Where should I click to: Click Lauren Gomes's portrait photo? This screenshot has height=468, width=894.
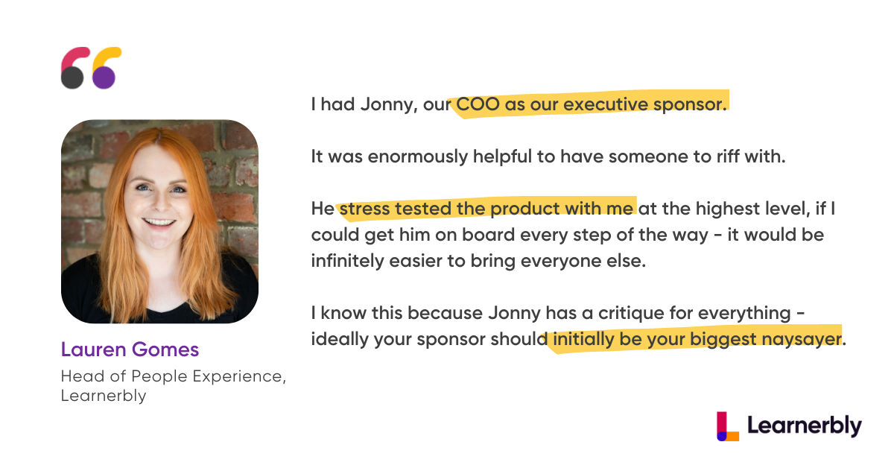click(159, 221)
